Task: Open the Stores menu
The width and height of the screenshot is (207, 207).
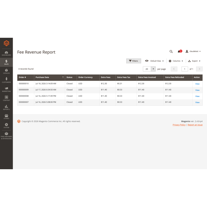Action: tap(6, 117)
